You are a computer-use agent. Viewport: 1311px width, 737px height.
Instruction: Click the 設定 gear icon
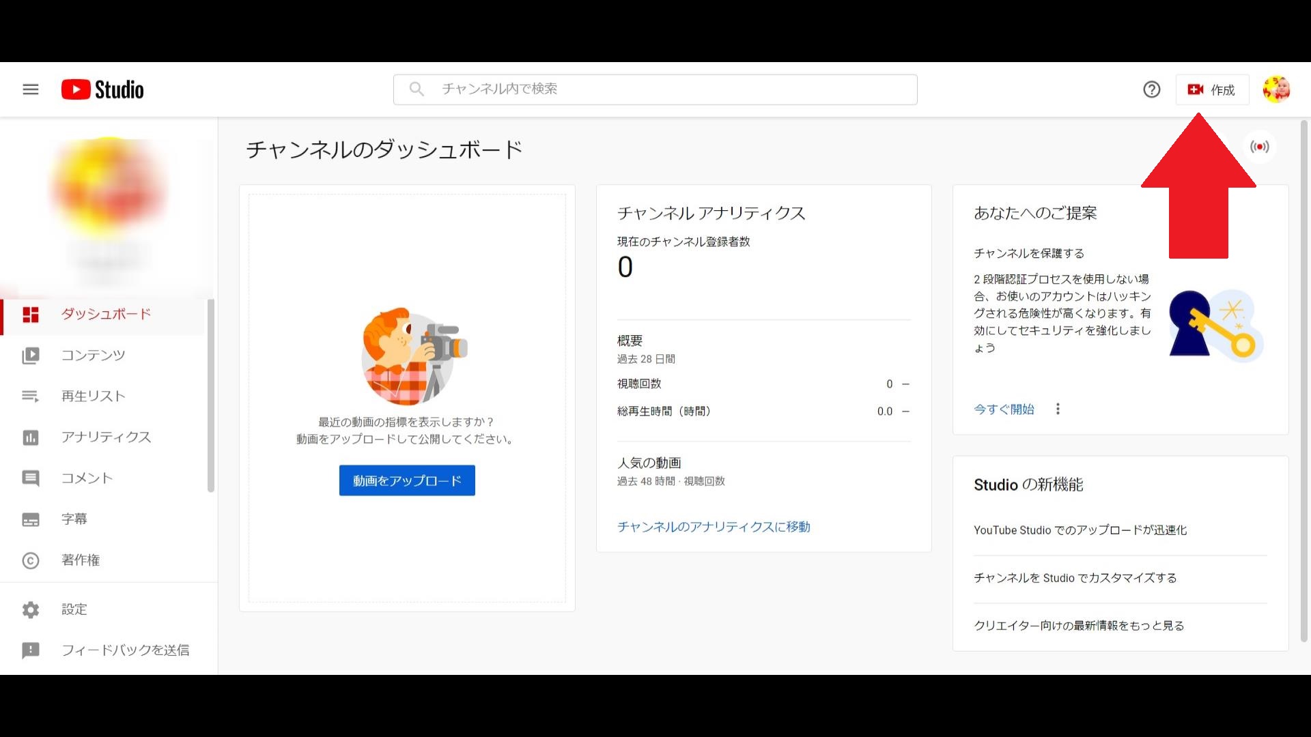pos(31,609)
